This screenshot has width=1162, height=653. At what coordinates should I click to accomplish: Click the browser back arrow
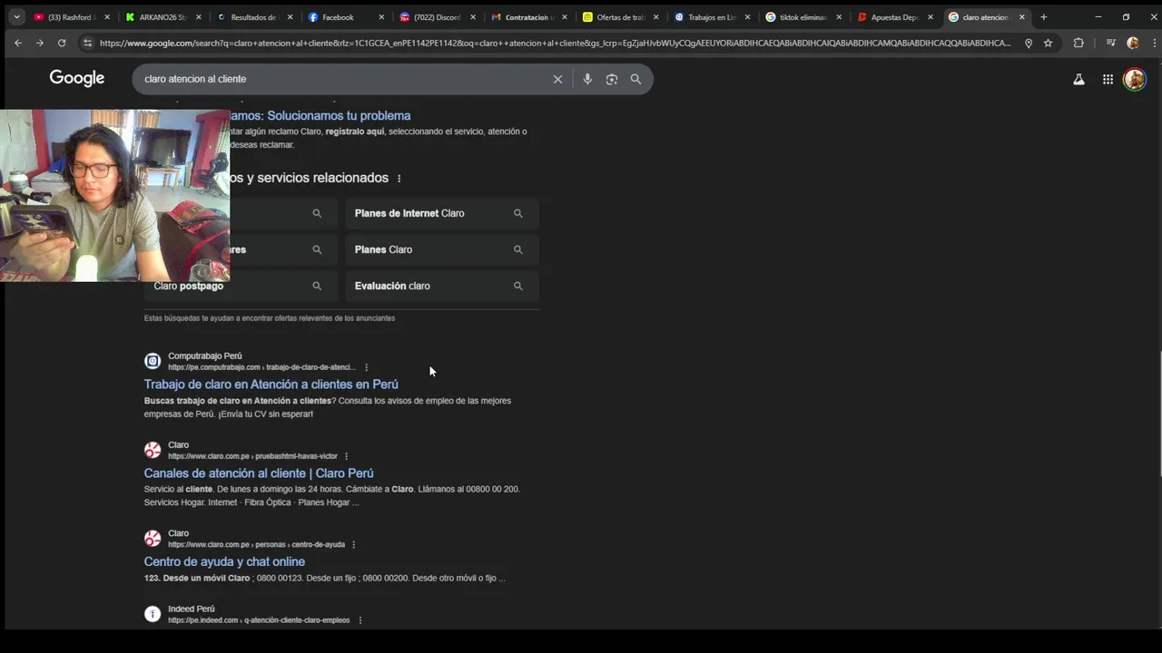(x=18, y=43)
